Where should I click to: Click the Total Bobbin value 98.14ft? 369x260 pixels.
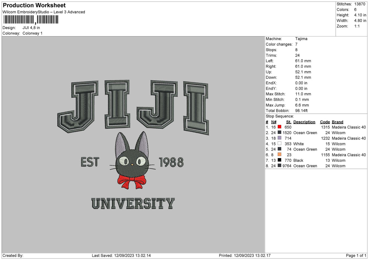301,110
